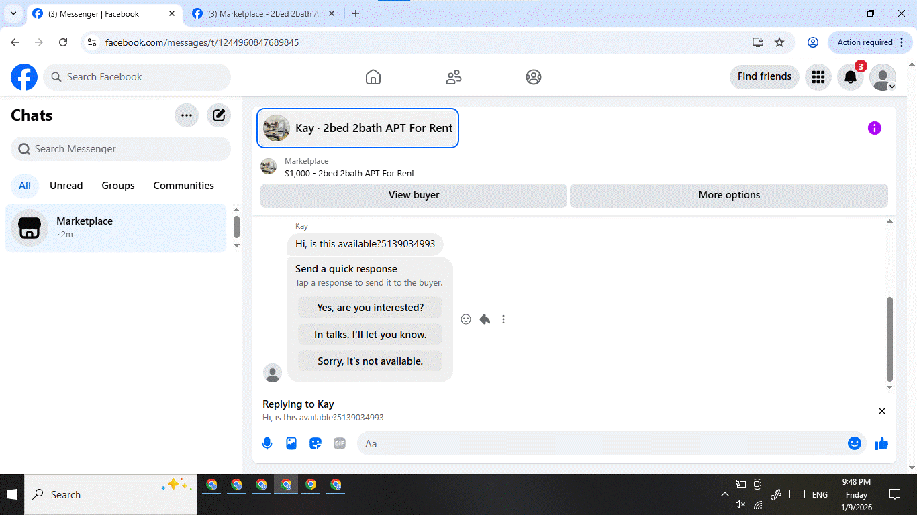The height and width of the screenshot is (515, 917).
Task: Click the Windows taskbar Search box
Action: click(x=111, y=494)
